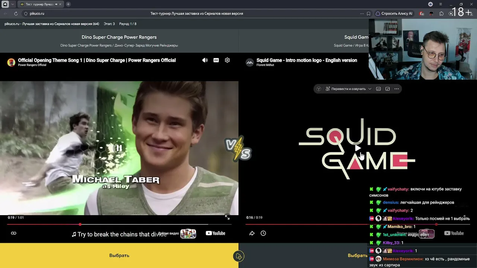
Task: Open a new browser tab
Action: [68, 4]
